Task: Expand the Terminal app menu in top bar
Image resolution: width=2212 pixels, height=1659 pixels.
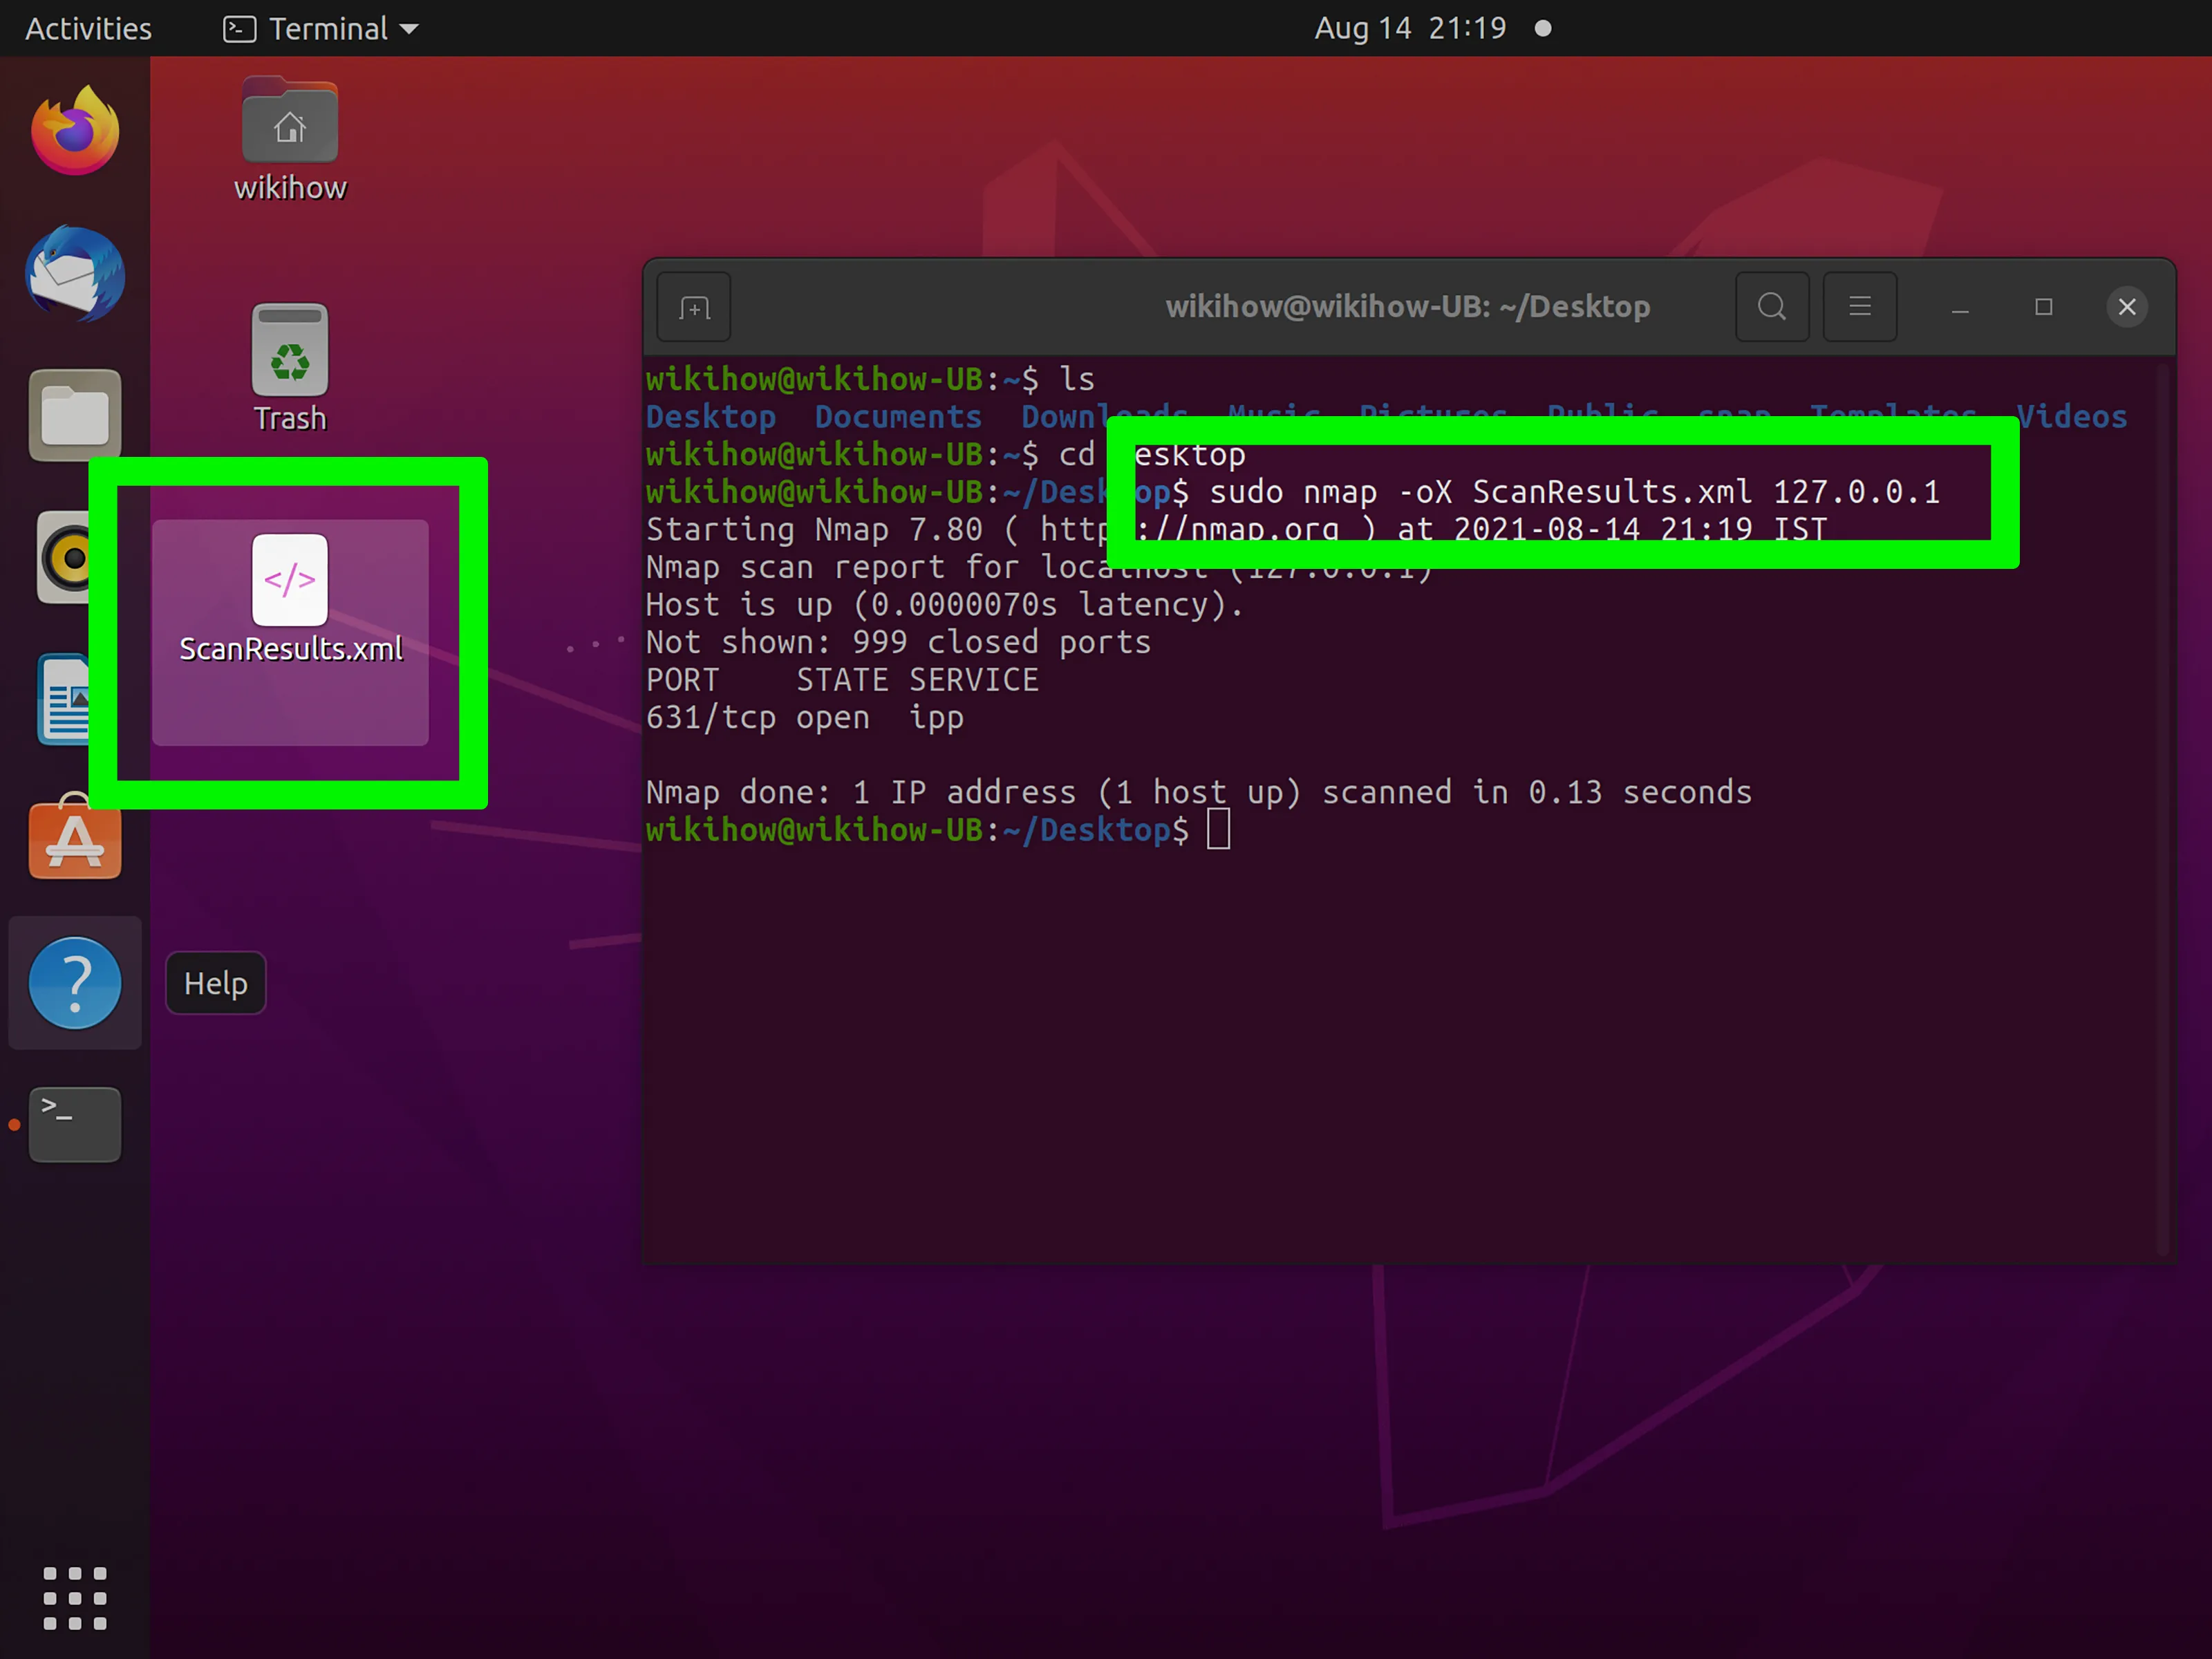Action: [320, 28]
